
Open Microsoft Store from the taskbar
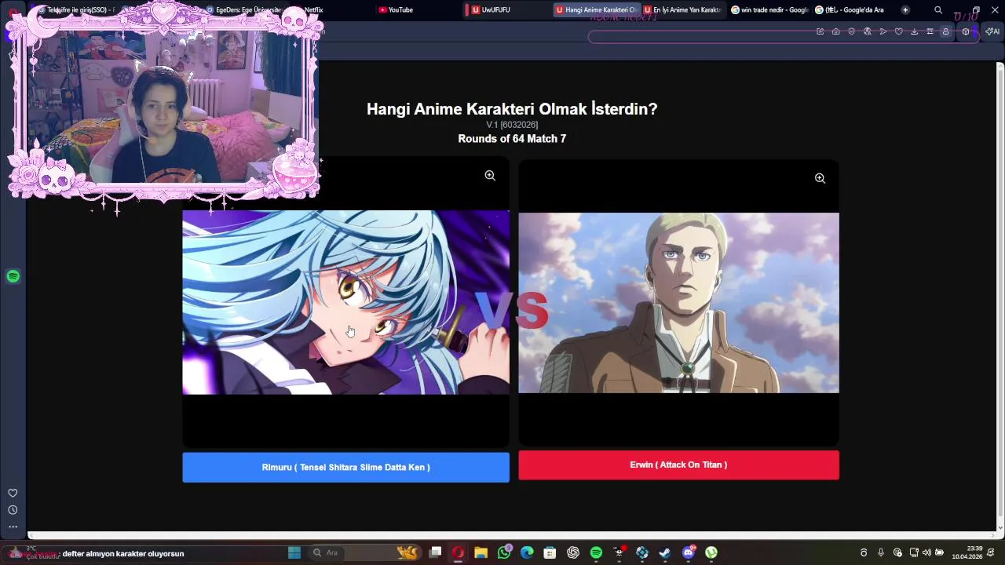(x=550, y=552)
